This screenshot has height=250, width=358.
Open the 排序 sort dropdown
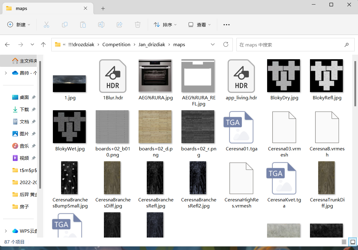[165, 25]
